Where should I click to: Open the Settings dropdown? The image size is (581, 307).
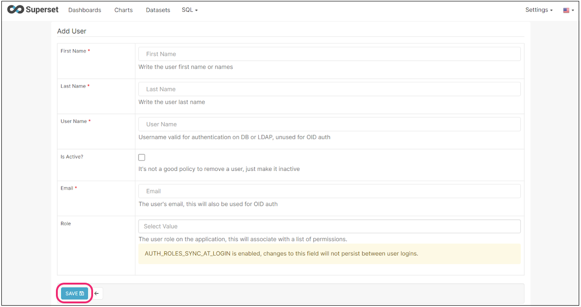coord(539,10)
